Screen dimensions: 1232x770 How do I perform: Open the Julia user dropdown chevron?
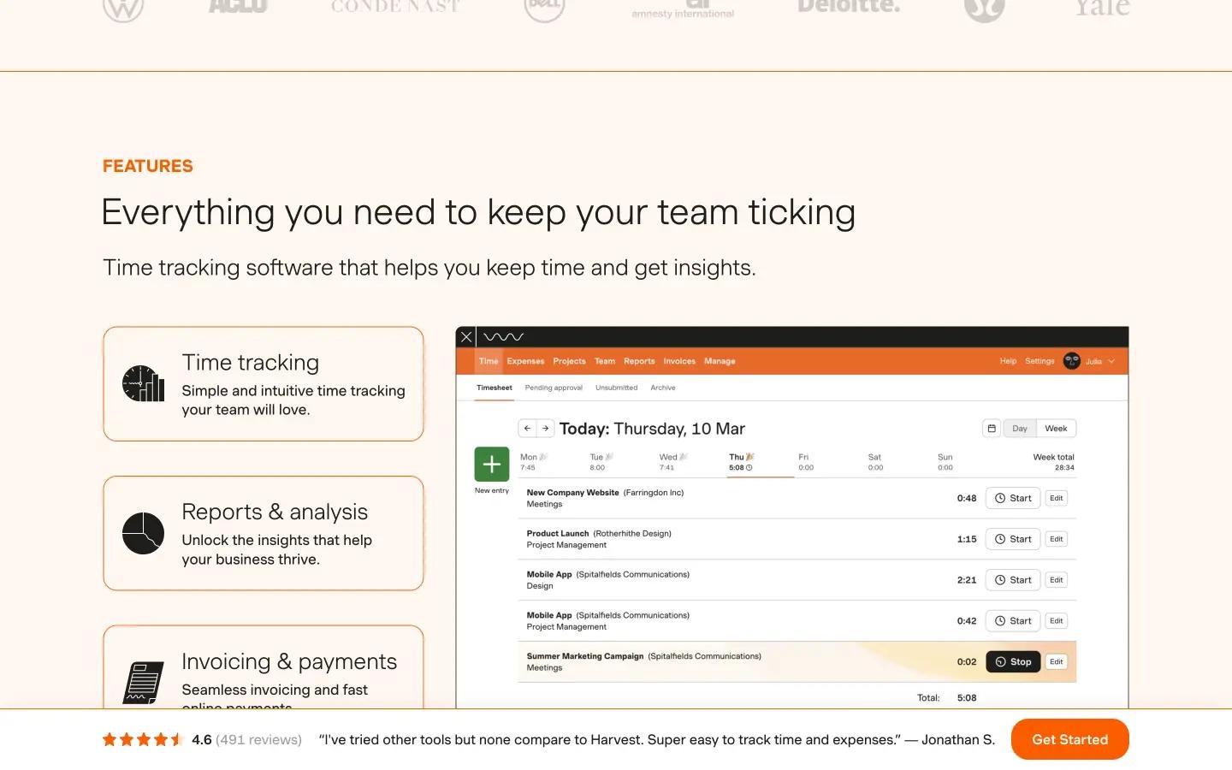click(x=1111, y=361)
